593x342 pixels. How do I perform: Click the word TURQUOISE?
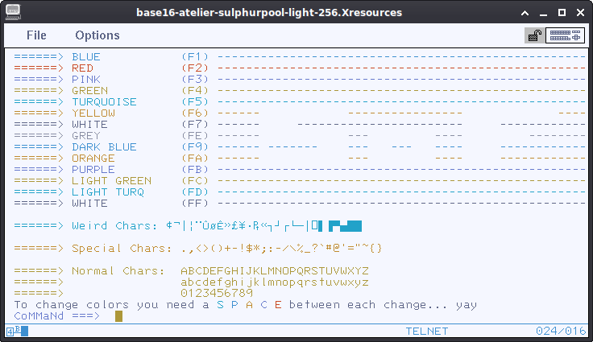[x=105, y=102]
